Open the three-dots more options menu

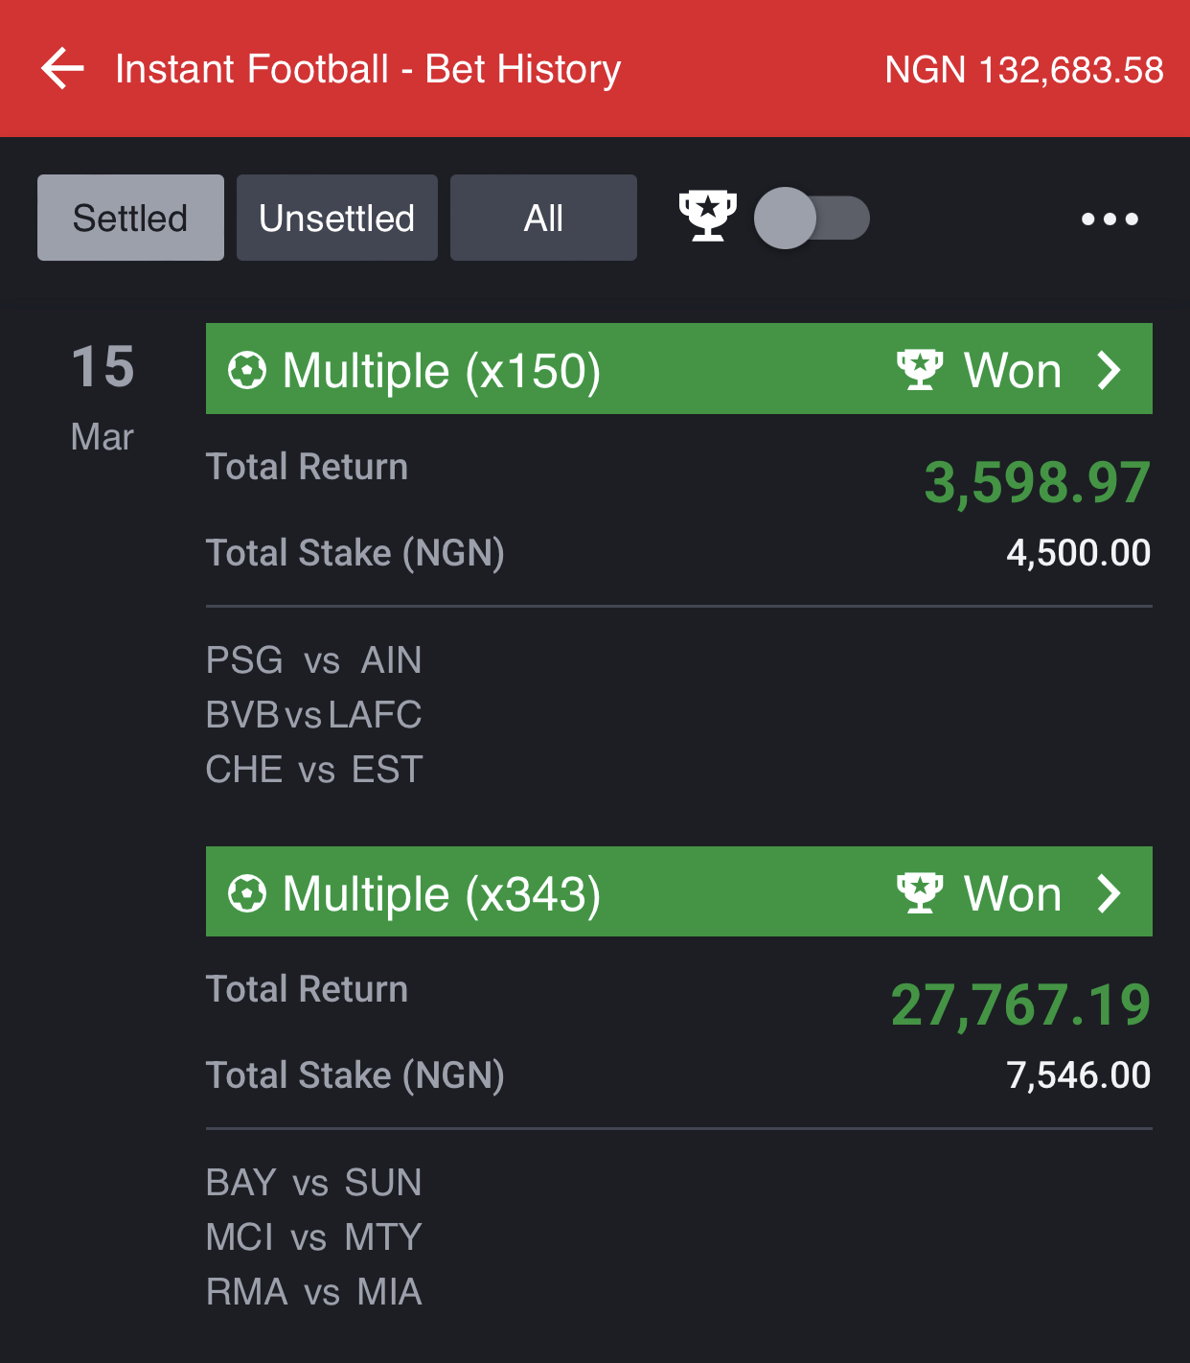pyautogui.click(x=1110, y=219)
